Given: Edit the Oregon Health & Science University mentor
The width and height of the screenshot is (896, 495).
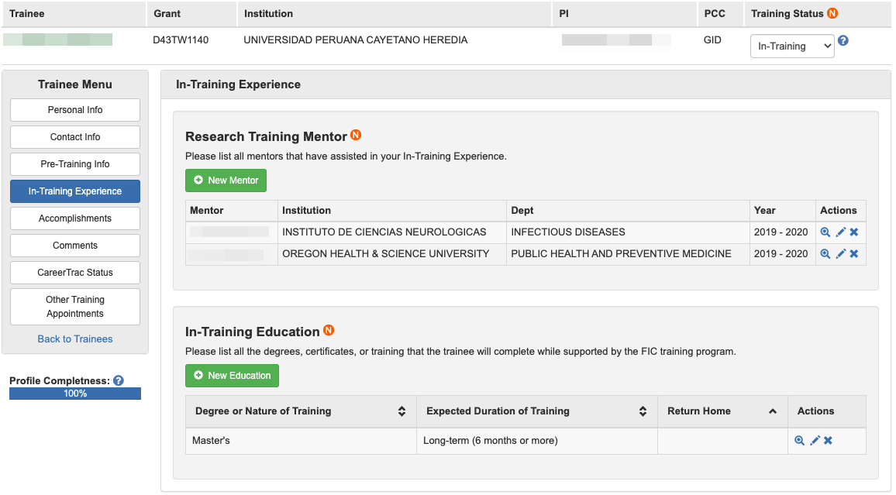Looking at the screenshot, I should click(x=840, y=254).
